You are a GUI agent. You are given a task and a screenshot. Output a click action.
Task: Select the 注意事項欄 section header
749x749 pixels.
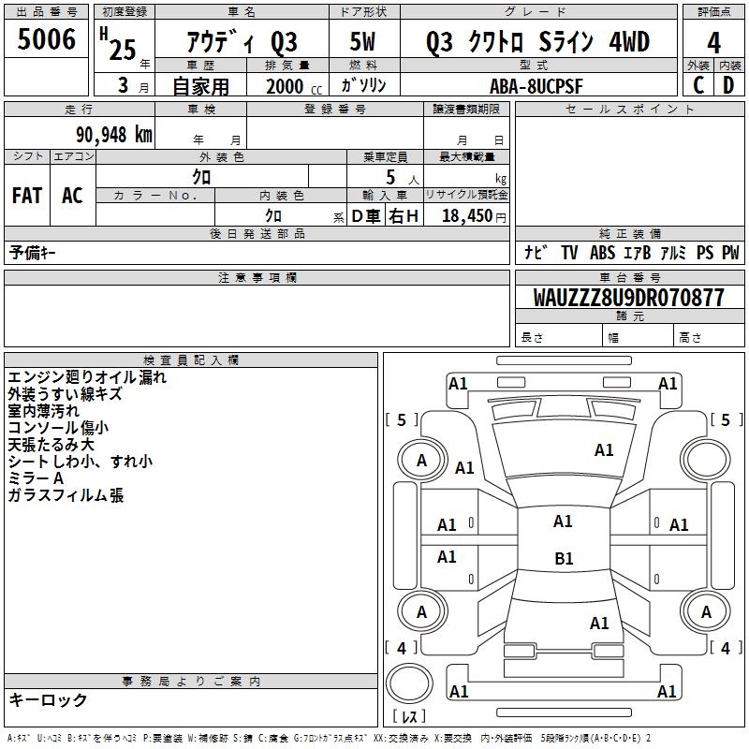tap(257, 277)
